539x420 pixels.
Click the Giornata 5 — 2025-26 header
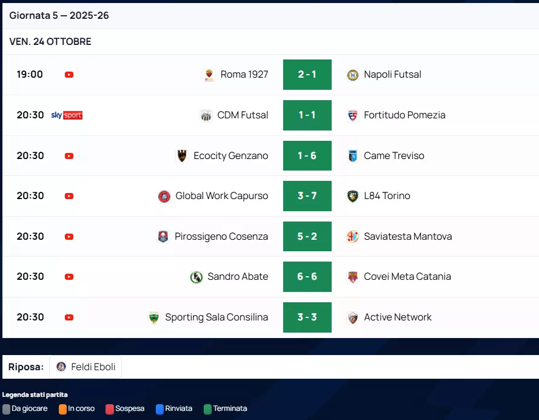click(59, 16)
